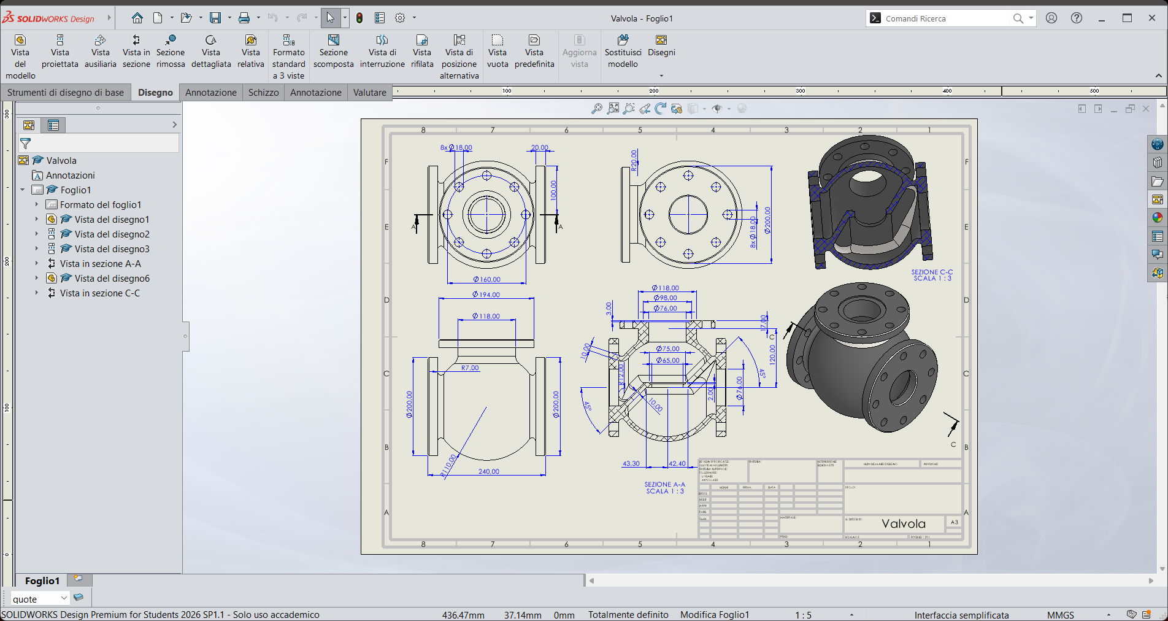1168x621 pixels.
Task: Select the Vista in sezione tool
Action: point(136,52)
